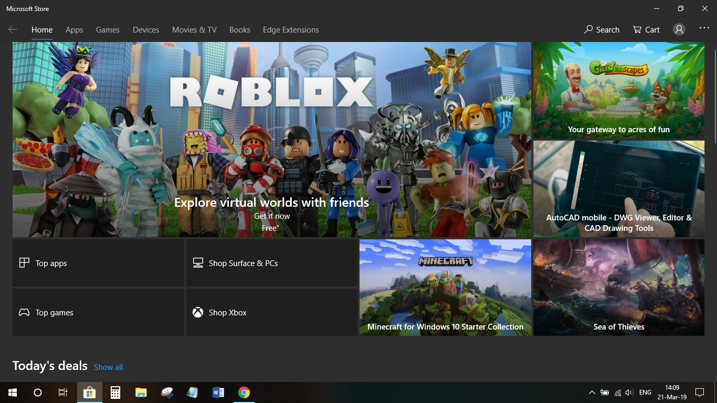Click Show all next to Today's deals

(x=108, y=367)
